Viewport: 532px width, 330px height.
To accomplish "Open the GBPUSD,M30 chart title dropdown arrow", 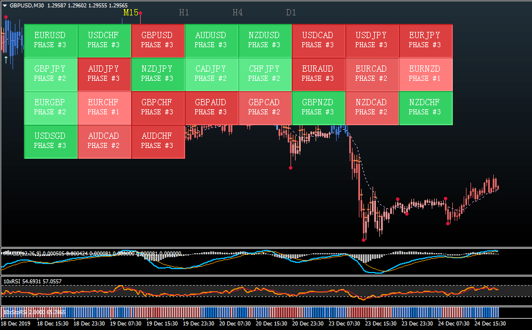I will pos(5,5).
